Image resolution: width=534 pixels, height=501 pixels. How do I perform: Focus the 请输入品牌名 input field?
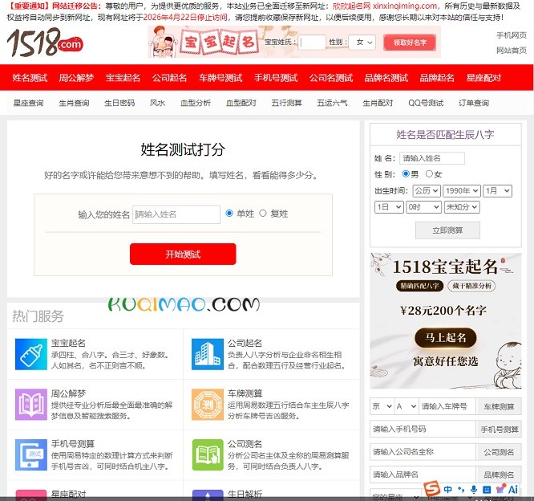tap(423, 475)
